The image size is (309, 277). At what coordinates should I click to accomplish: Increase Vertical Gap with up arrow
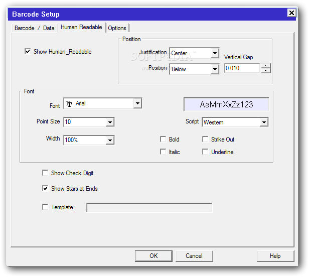coord(266,66)
